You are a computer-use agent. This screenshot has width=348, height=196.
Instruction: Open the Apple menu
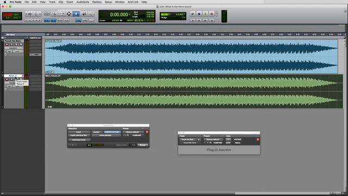tap(5, 2)
